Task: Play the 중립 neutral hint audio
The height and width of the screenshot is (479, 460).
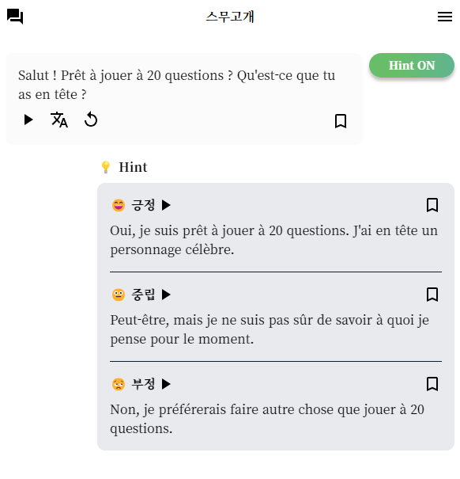Action: point(166,295)
